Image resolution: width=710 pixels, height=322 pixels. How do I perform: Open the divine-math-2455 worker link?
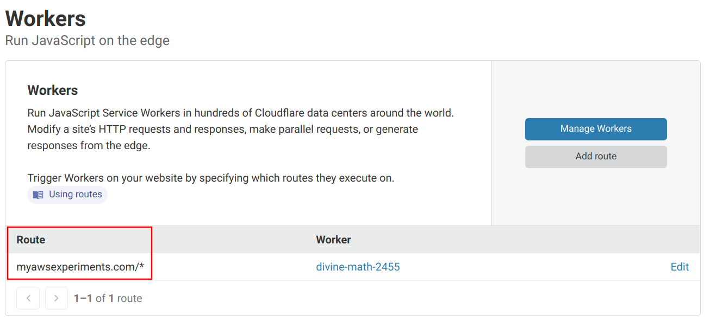(358, 267)
